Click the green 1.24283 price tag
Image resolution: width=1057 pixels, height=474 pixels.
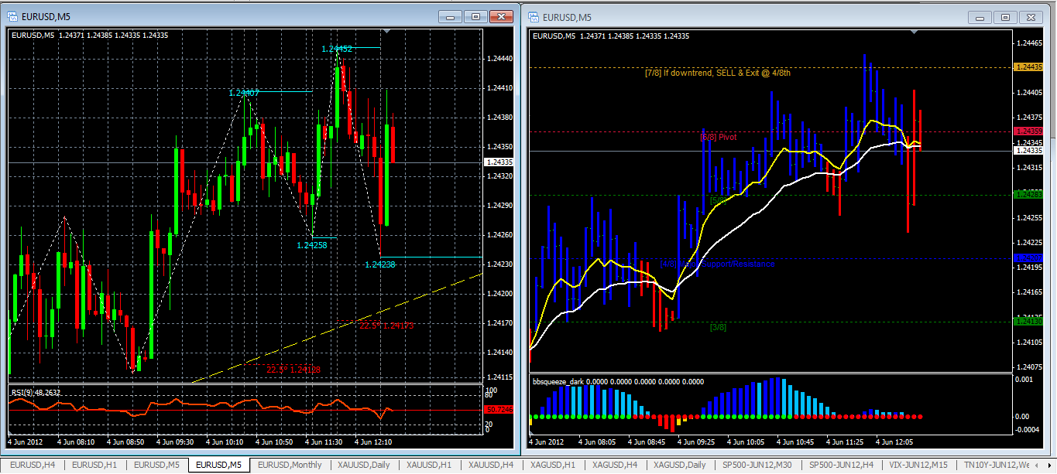coord(1029,195)
